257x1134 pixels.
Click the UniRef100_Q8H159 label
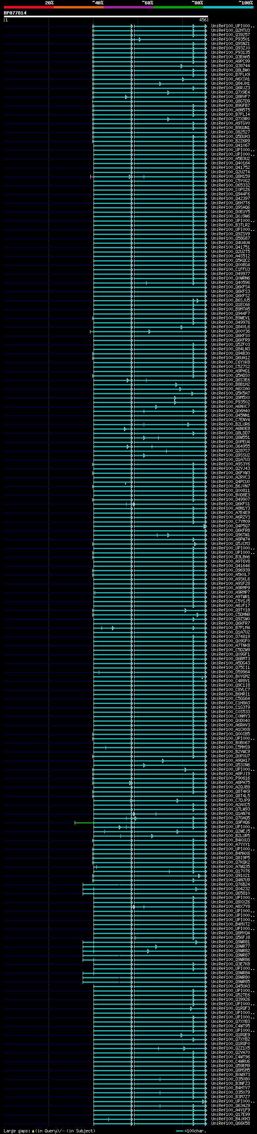(x=230, y=177)
